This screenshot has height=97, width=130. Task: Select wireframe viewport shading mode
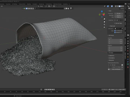[x=118, y=6]
